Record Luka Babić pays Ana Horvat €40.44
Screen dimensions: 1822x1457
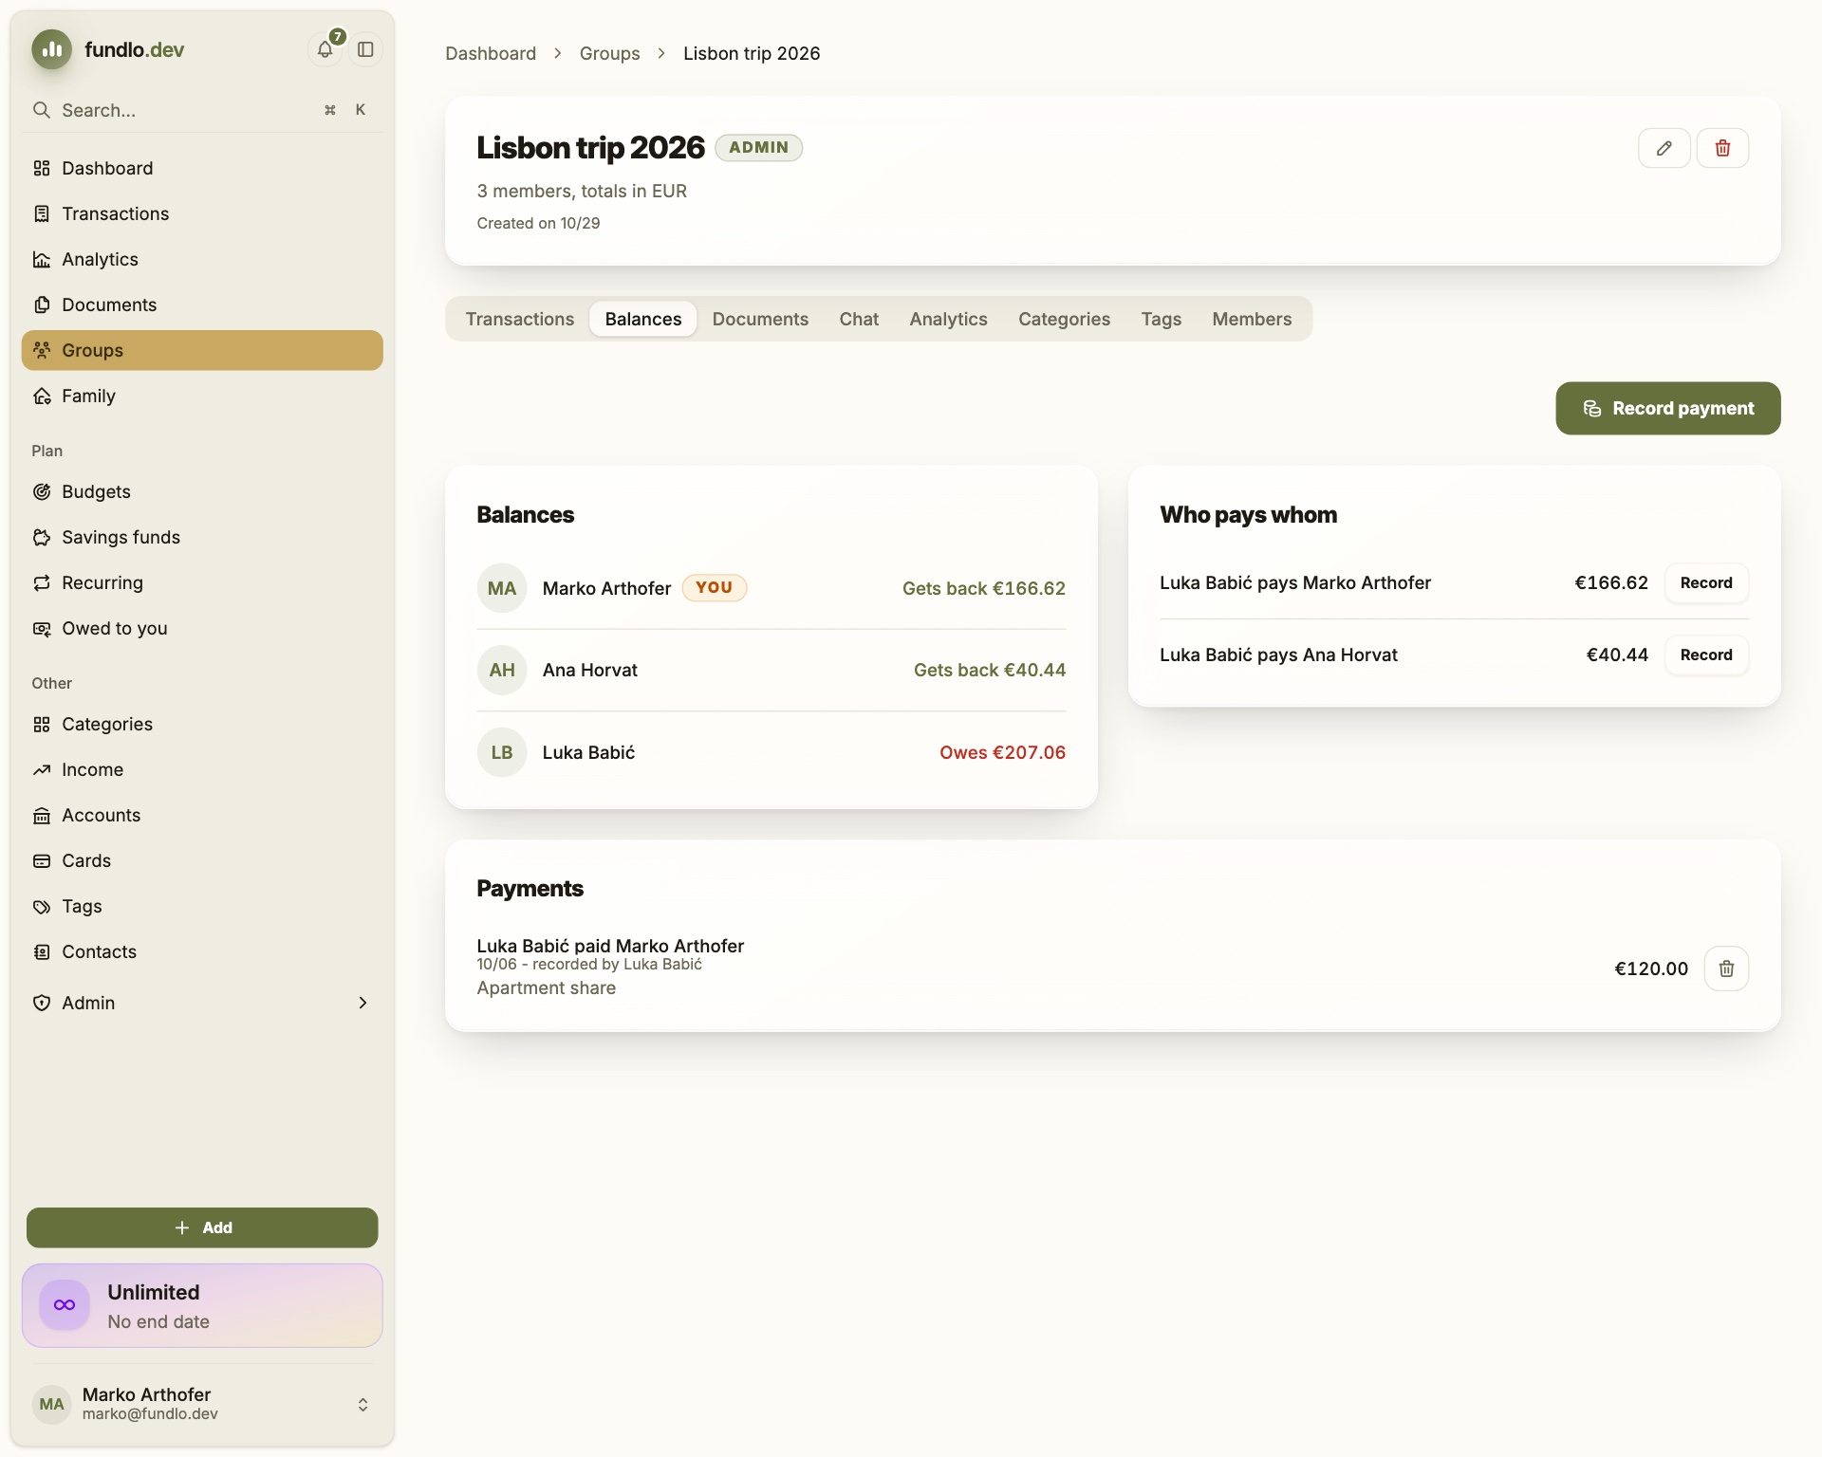click(x=1706, y=655)
